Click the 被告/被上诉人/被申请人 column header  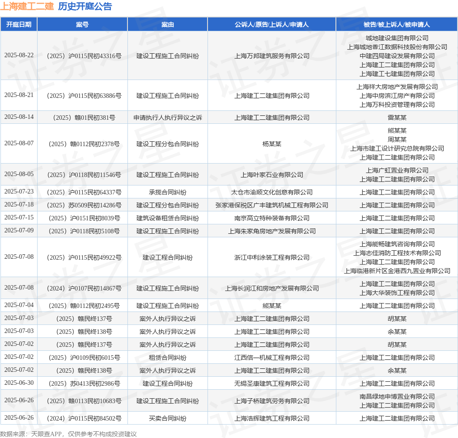coord(397,25)
